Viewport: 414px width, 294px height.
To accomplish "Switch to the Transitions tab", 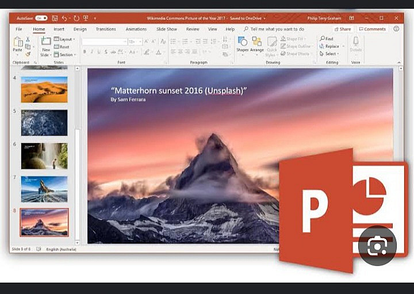I will [106, 29].
